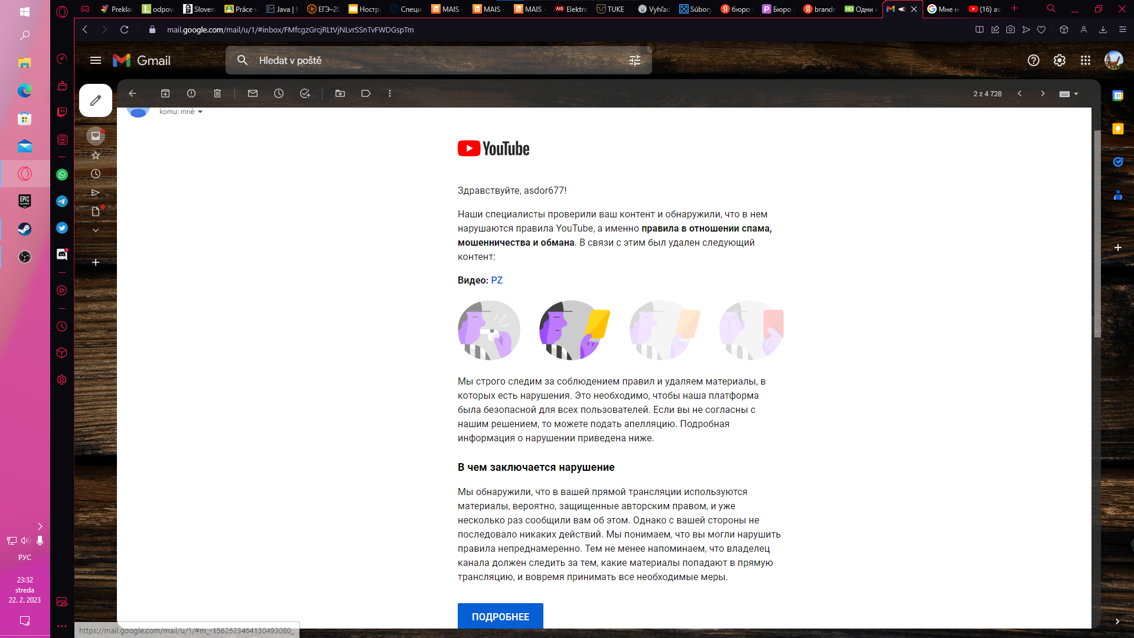1134x638 pixels.
Task: Open Starred messages in Gmail sidebar
Action: point(96,155)
